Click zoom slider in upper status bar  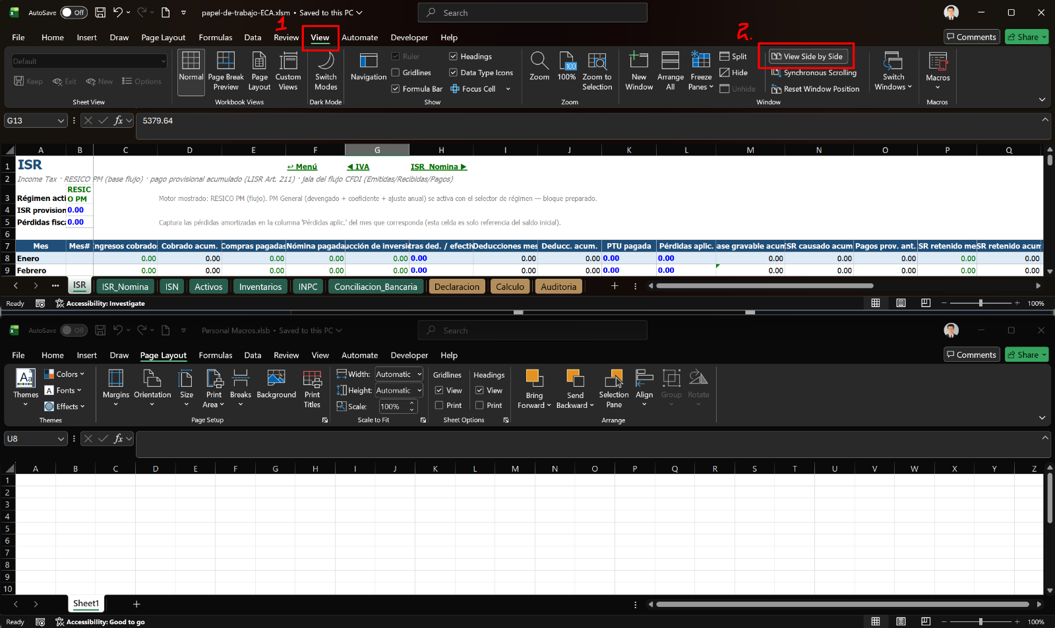(980, 303)
